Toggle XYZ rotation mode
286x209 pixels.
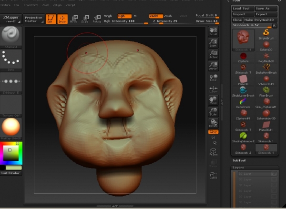click(x=213, y=132)
